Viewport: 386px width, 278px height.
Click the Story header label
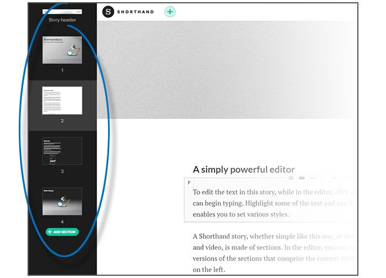[x=62, y=20]
